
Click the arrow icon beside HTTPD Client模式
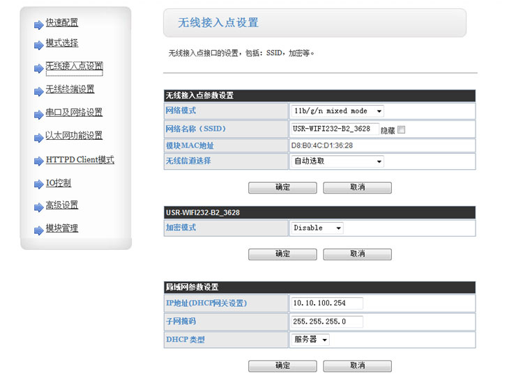tap(38, 161)
